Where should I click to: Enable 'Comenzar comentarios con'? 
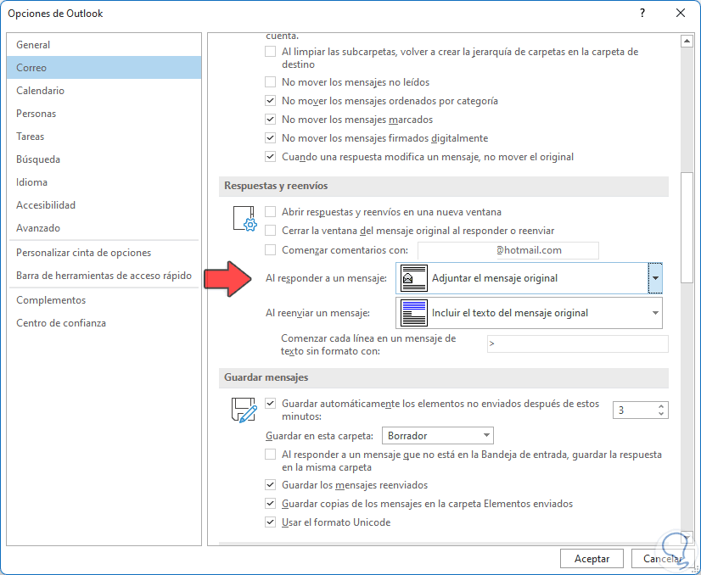[x=270, y=249]
